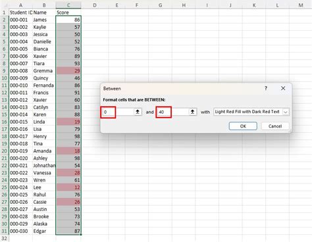Select the cell with name Johnathan
The width and height of the screenshot is (312, 242).
click(44, 166)
